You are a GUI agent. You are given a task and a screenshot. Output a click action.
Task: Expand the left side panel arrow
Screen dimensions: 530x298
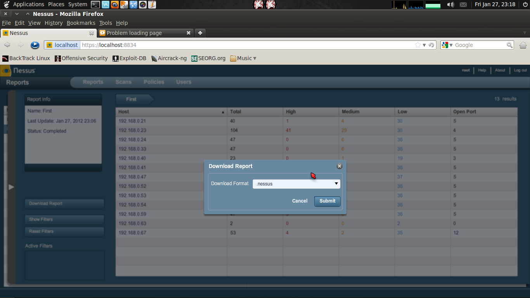(11, 187)
